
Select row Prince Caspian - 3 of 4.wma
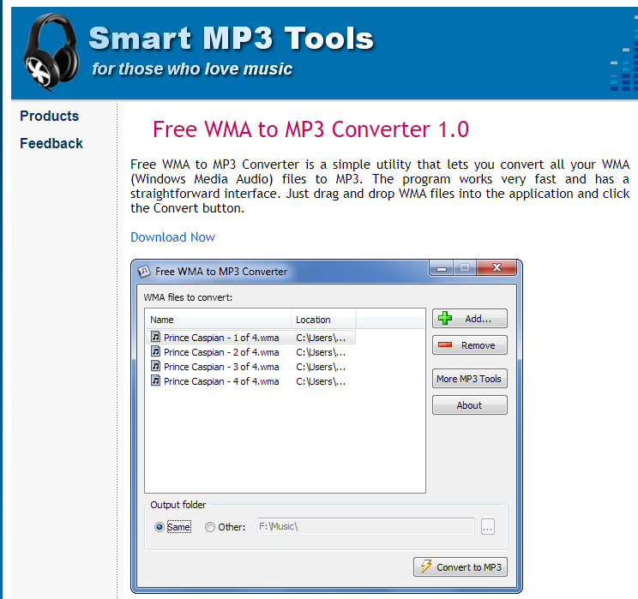250,367
